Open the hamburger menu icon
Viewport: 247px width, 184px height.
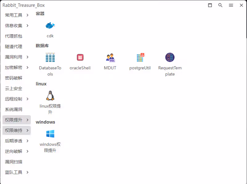coord(231,5)
